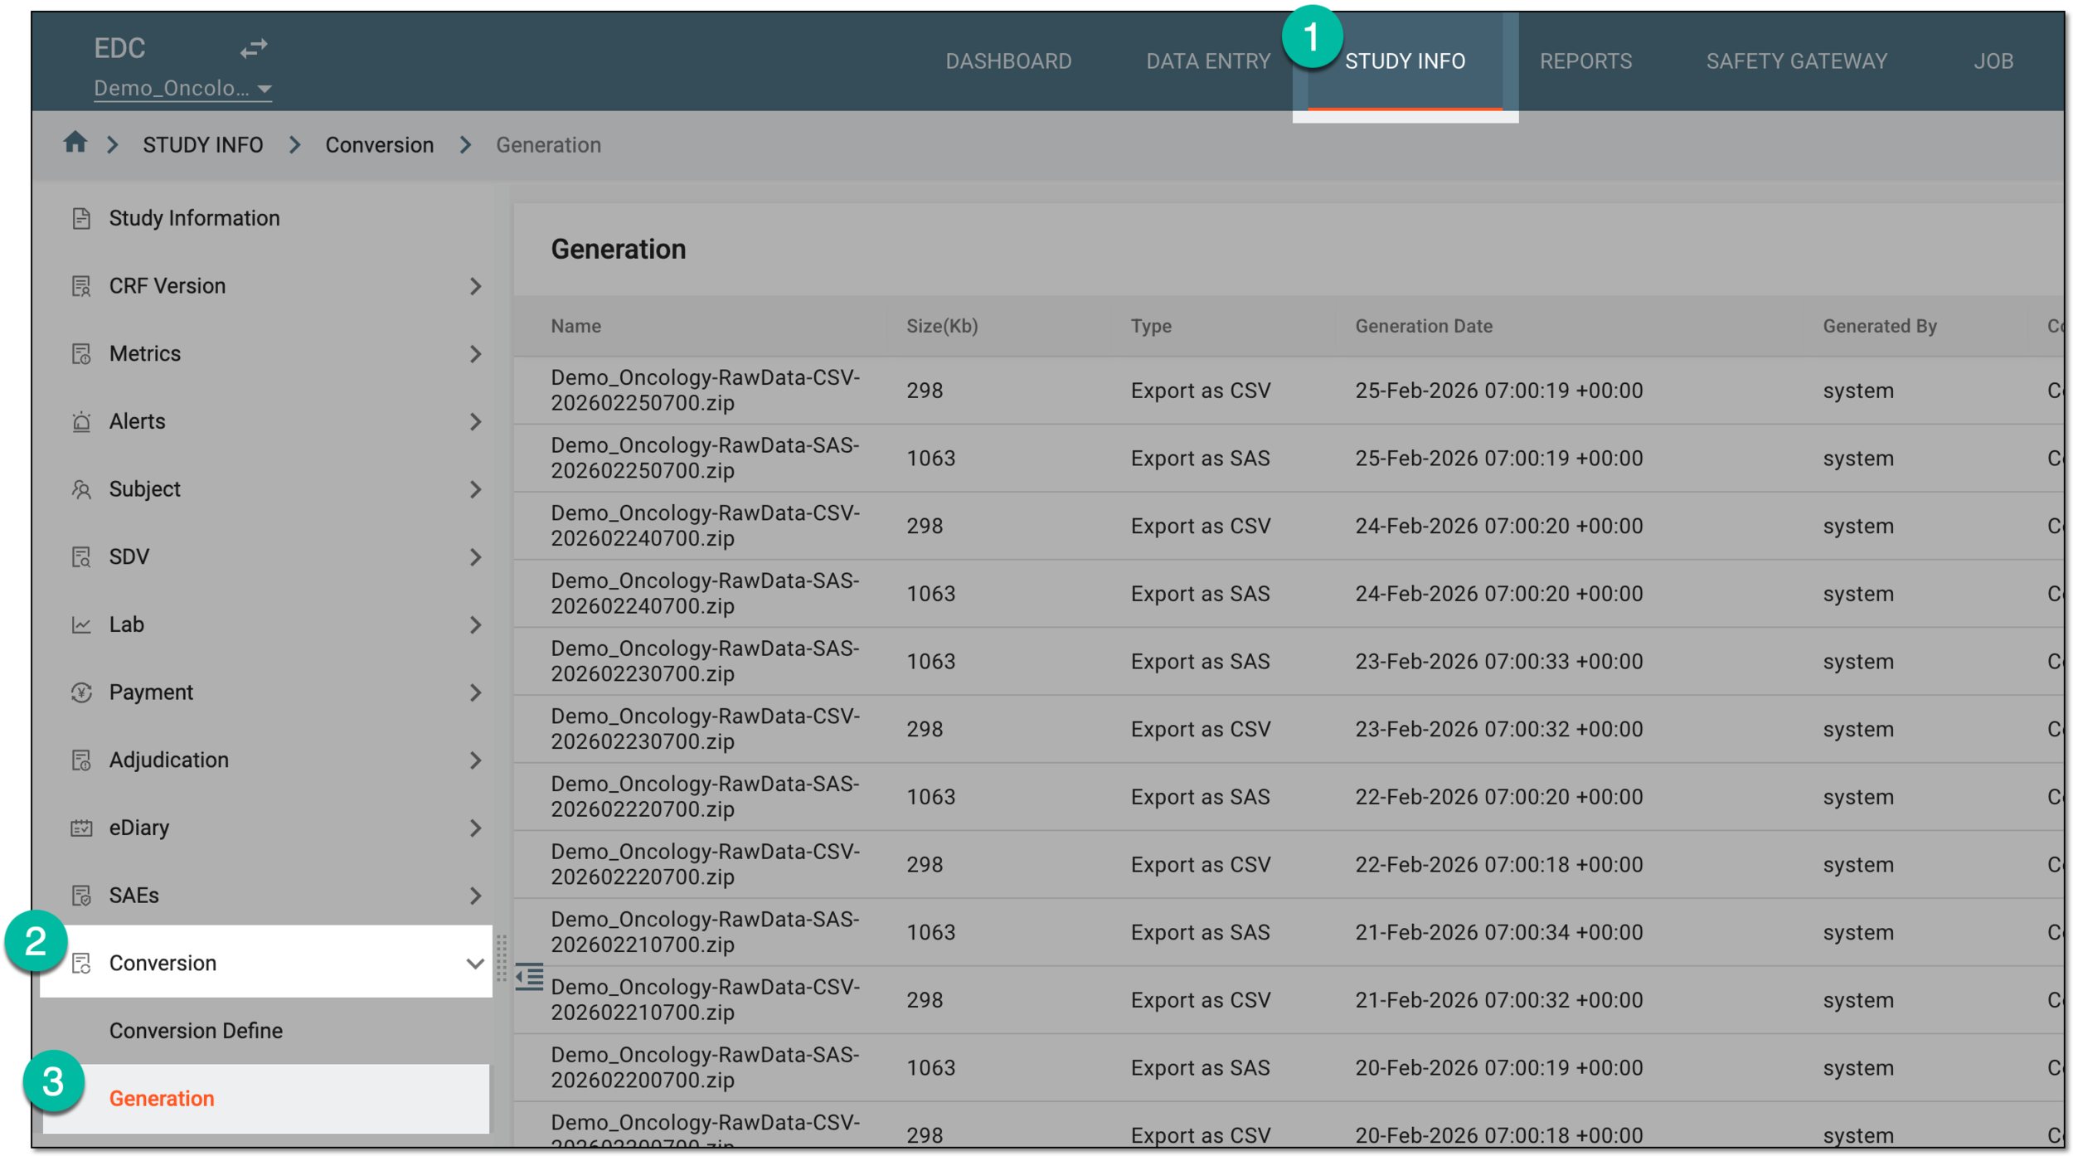Screen dimensions: 2073x1156
Task: Click the sidebar resize grip handle
Action: tap(502, 959)
